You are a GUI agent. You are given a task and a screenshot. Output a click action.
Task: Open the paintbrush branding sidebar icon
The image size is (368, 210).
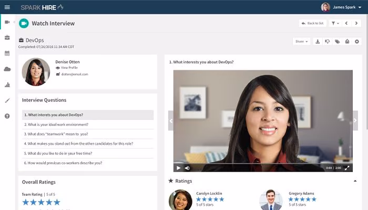click(x=7, y=101)
